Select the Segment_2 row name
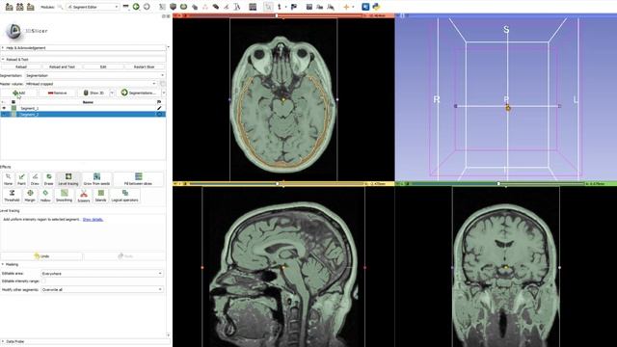617x347 pixels. point(30,115)
